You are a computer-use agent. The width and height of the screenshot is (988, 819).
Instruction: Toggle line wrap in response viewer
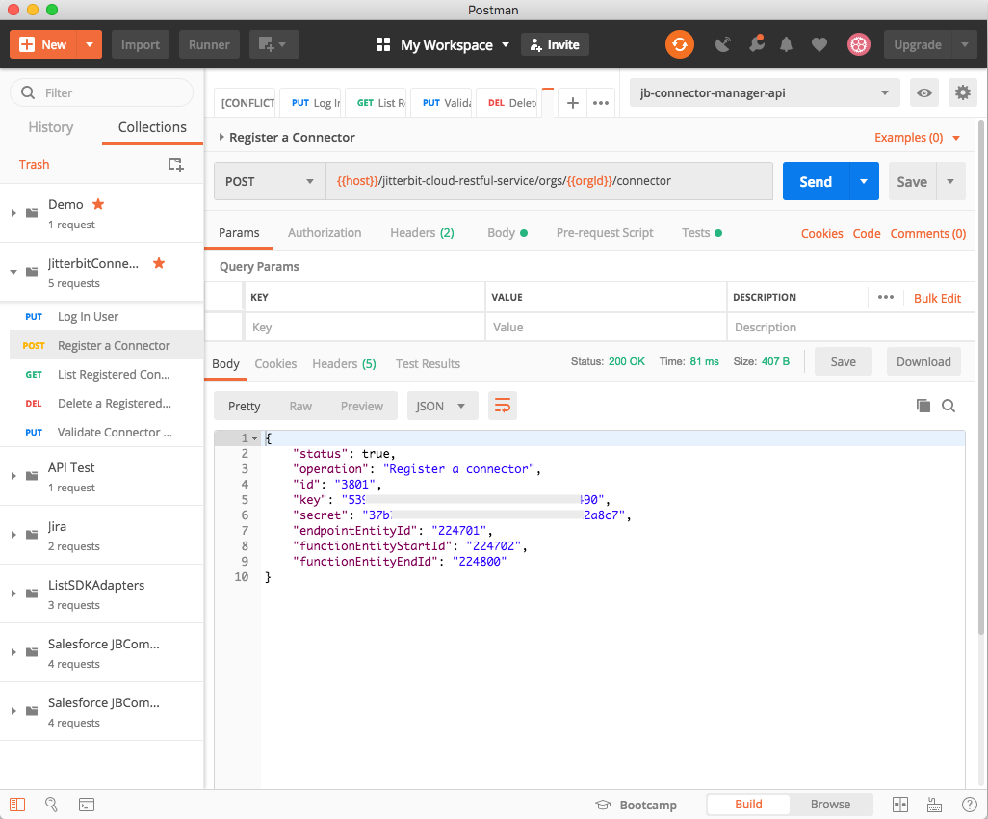pyautogui.click(x=502, y=406)
